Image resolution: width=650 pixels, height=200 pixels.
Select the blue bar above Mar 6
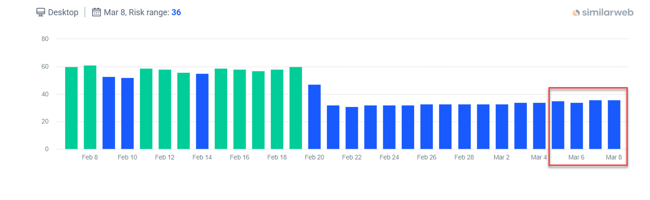(576, 126)
